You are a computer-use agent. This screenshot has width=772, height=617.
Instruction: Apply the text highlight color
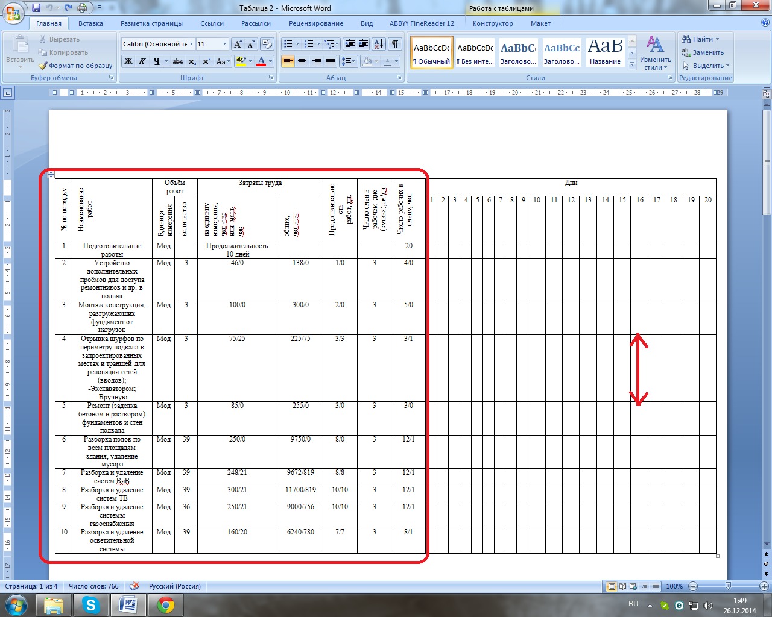[241, 61]
